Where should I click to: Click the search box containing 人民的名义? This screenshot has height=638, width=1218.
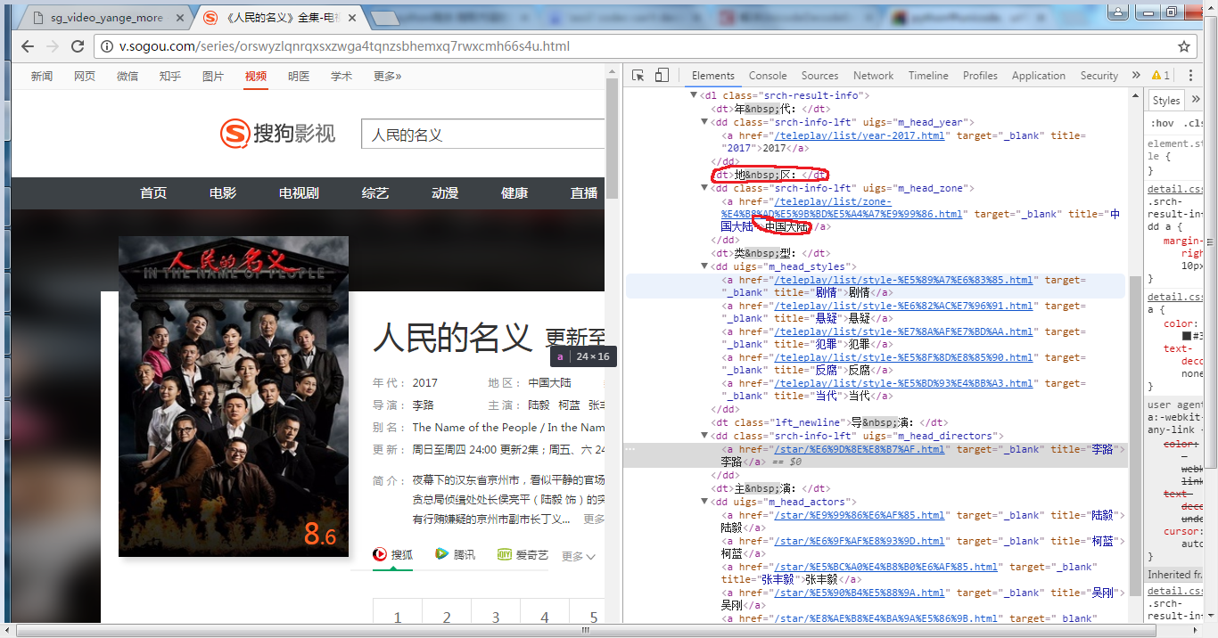[x=482, y=135]
